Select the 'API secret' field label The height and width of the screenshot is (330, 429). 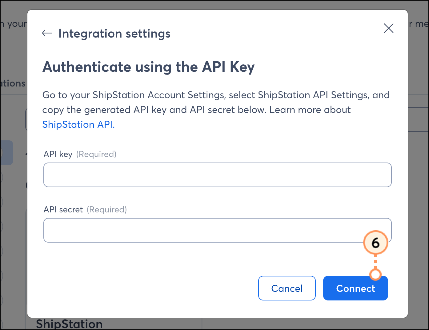point(63,210)
